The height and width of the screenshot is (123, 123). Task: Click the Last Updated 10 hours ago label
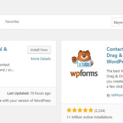(x=29, y=93)
